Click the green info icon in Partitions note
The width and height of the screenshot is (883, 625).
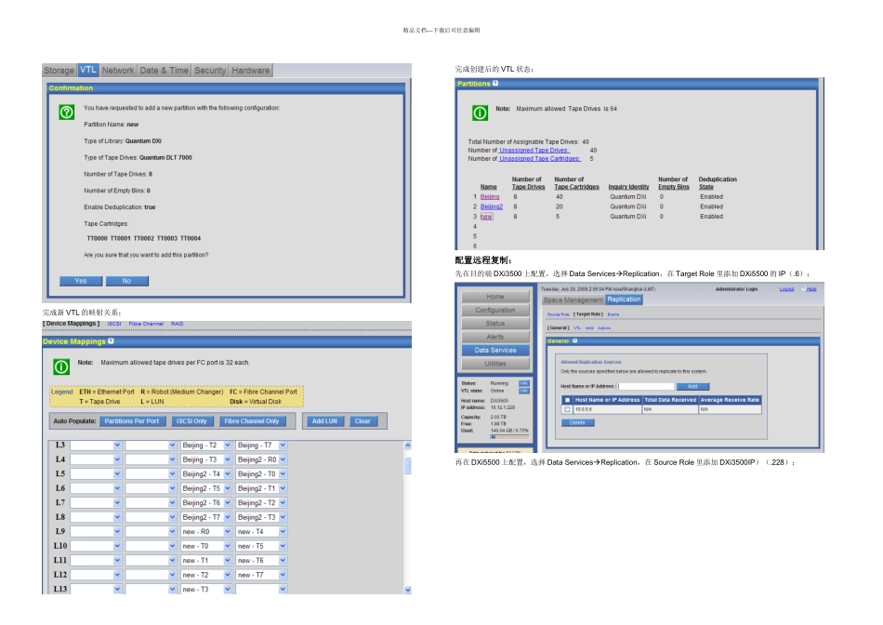480,113
